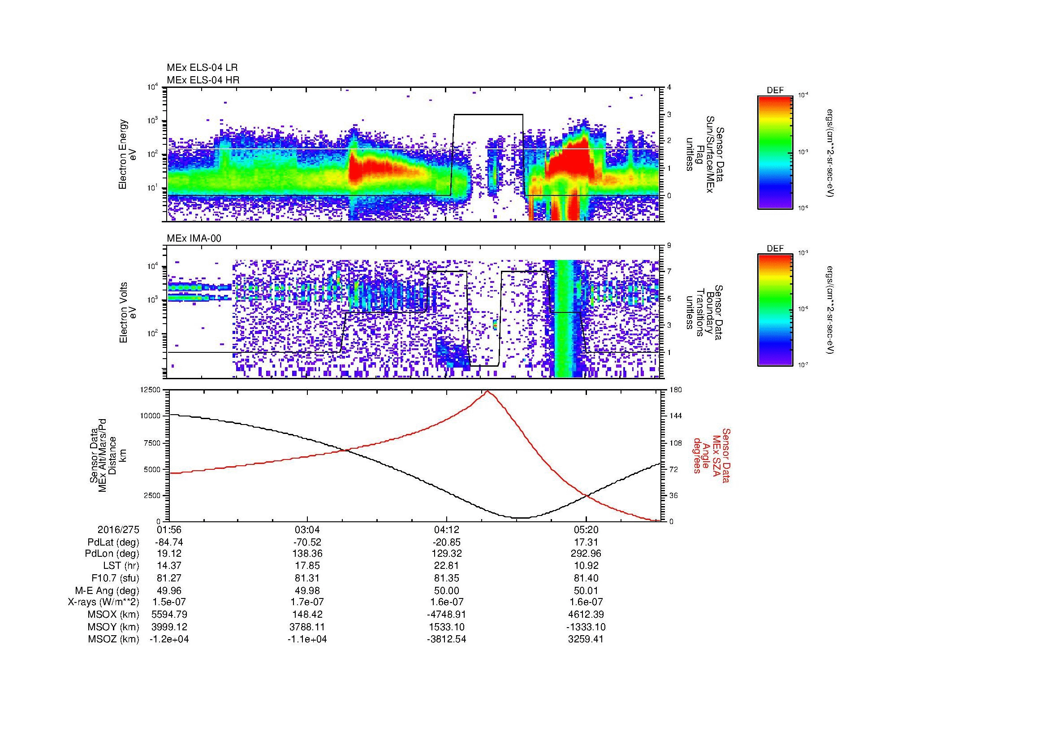Click the PdLat value -20.85

pos(446,542)
